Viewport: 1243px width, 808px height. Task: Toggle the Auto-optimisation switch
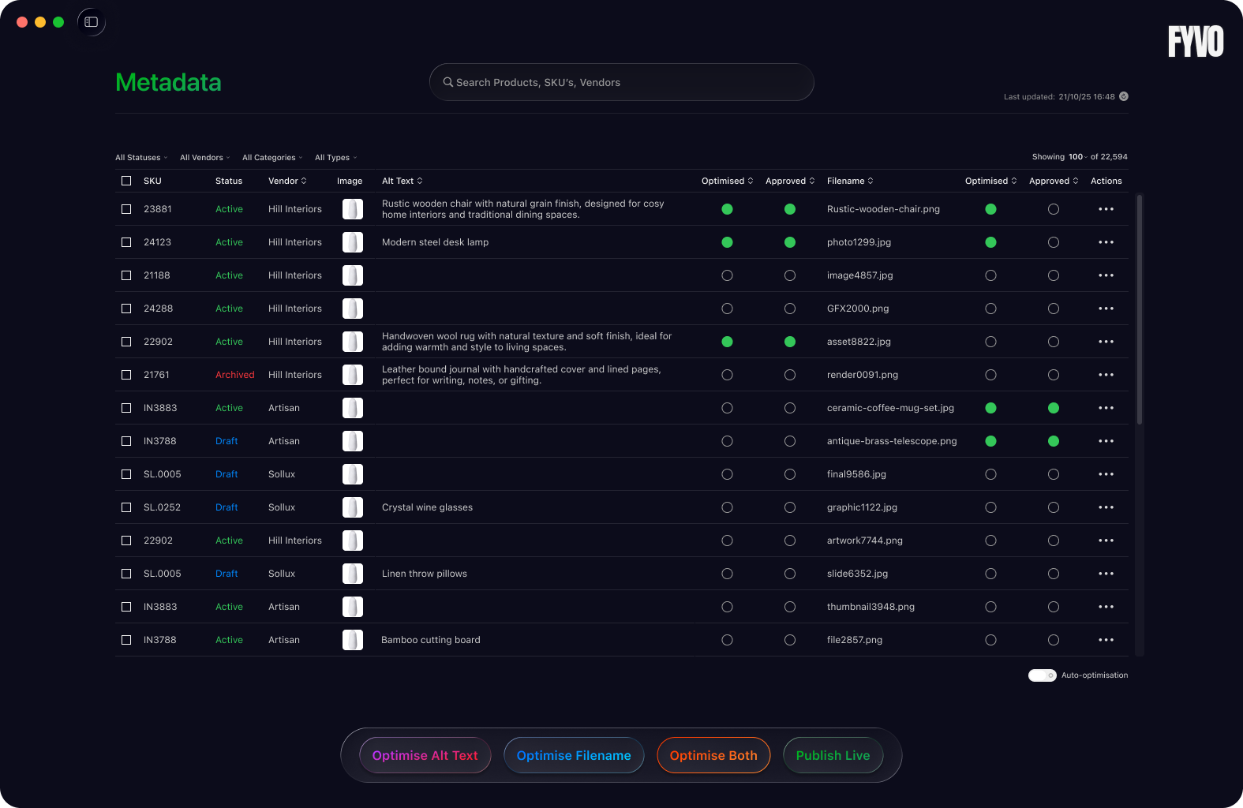click(1042, 675)
